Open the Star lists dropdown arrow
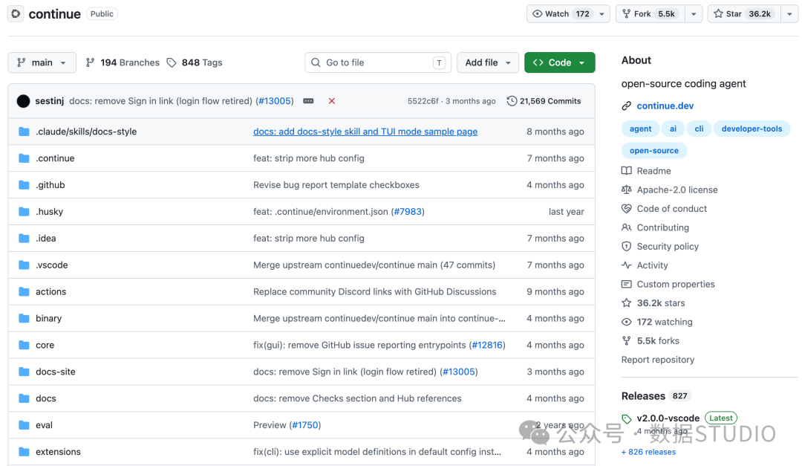Viewport: 802px width, 466px height. point(789,14)
